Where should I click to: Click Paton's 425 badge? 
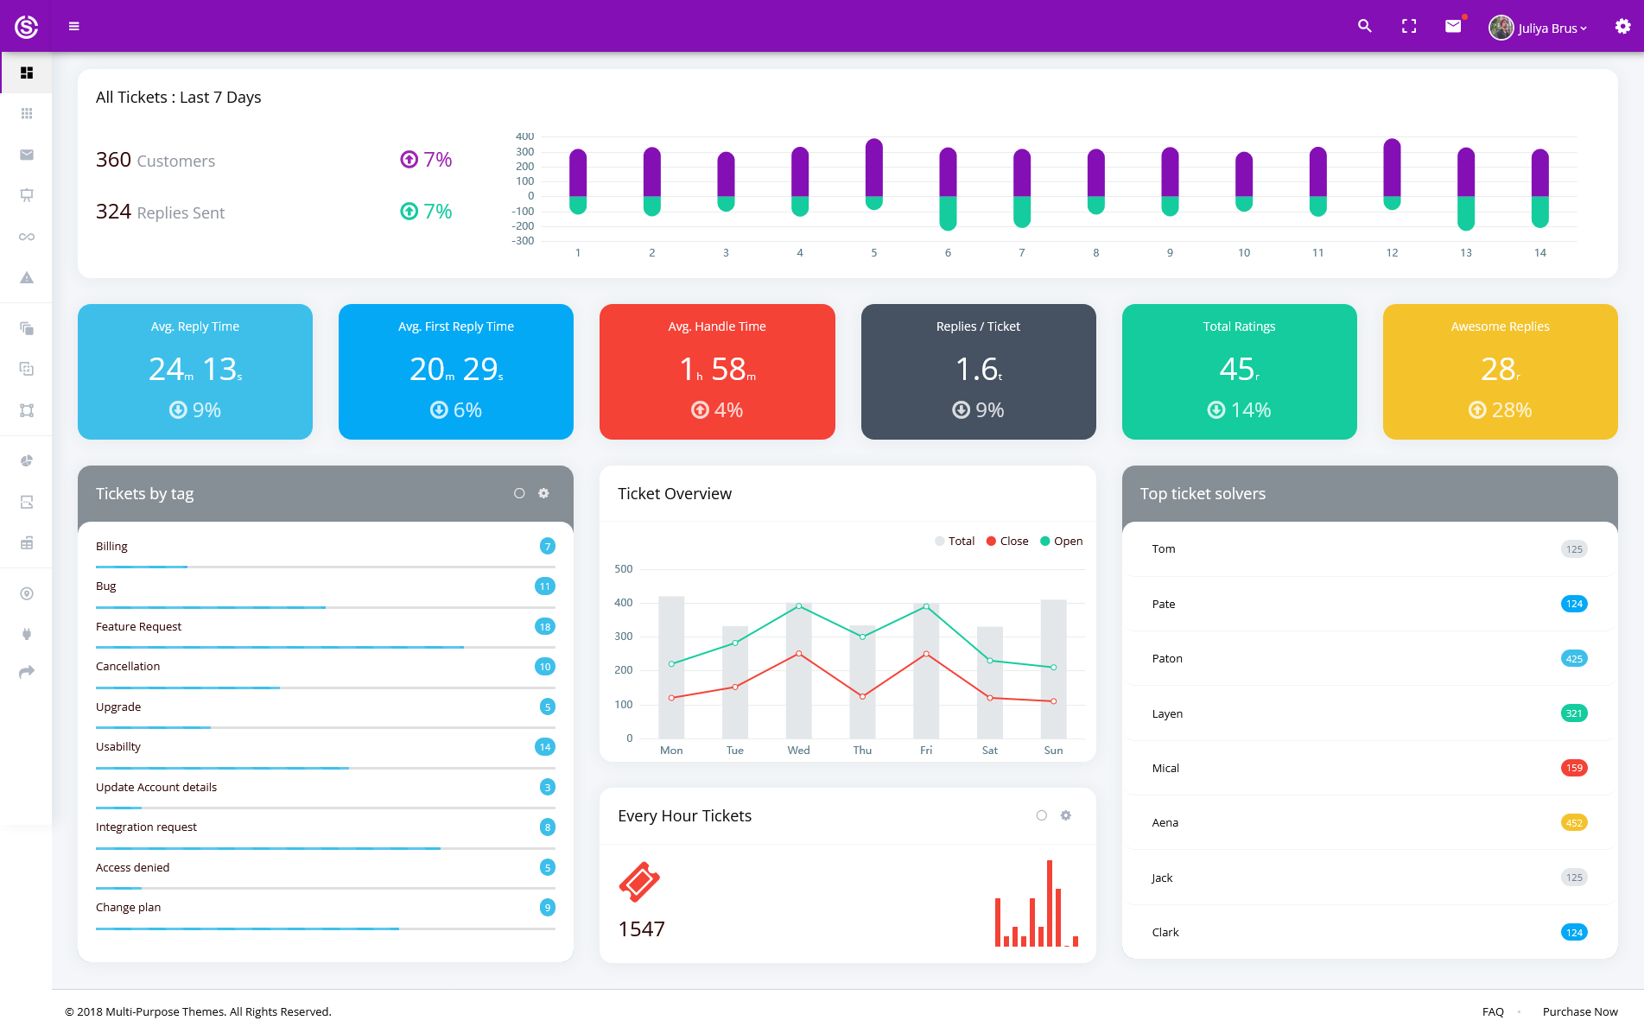(1574, 659)
